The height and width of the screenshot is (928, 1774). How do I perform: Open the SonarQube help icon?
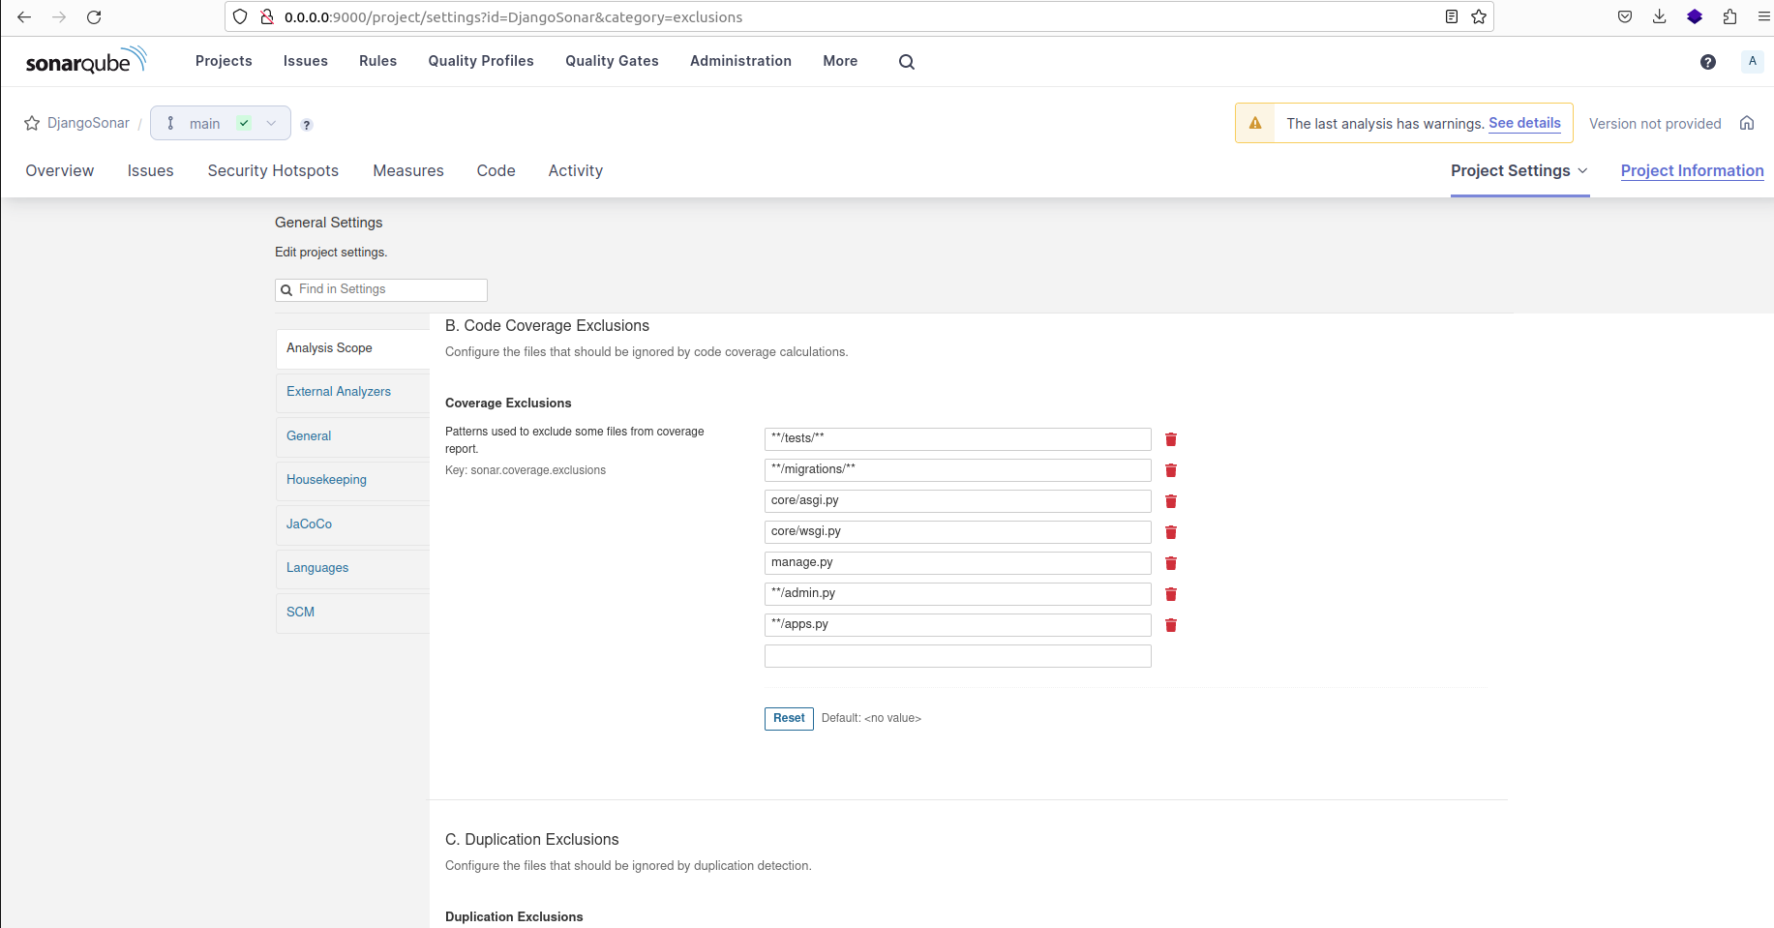pos(1708,62)
